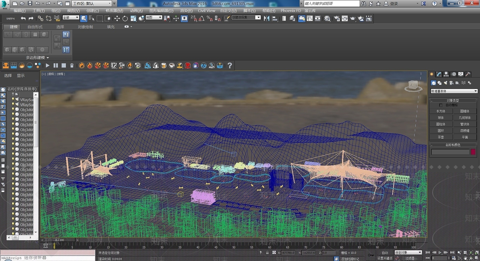Screen dimensions: 480x261
Task: Create a 茶壶 teapot primitive
Action: point(441,137)
